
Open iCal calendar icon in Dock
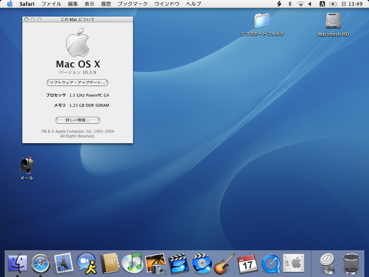tap(248, 264)
